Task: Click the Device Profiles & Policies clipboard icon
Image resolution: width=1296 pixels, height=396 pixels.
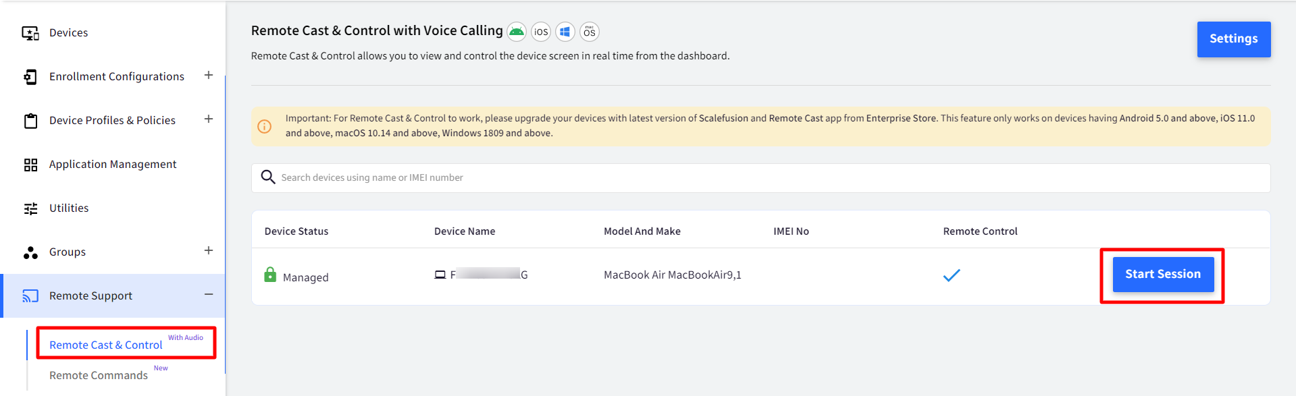Action: pos(30,121)
